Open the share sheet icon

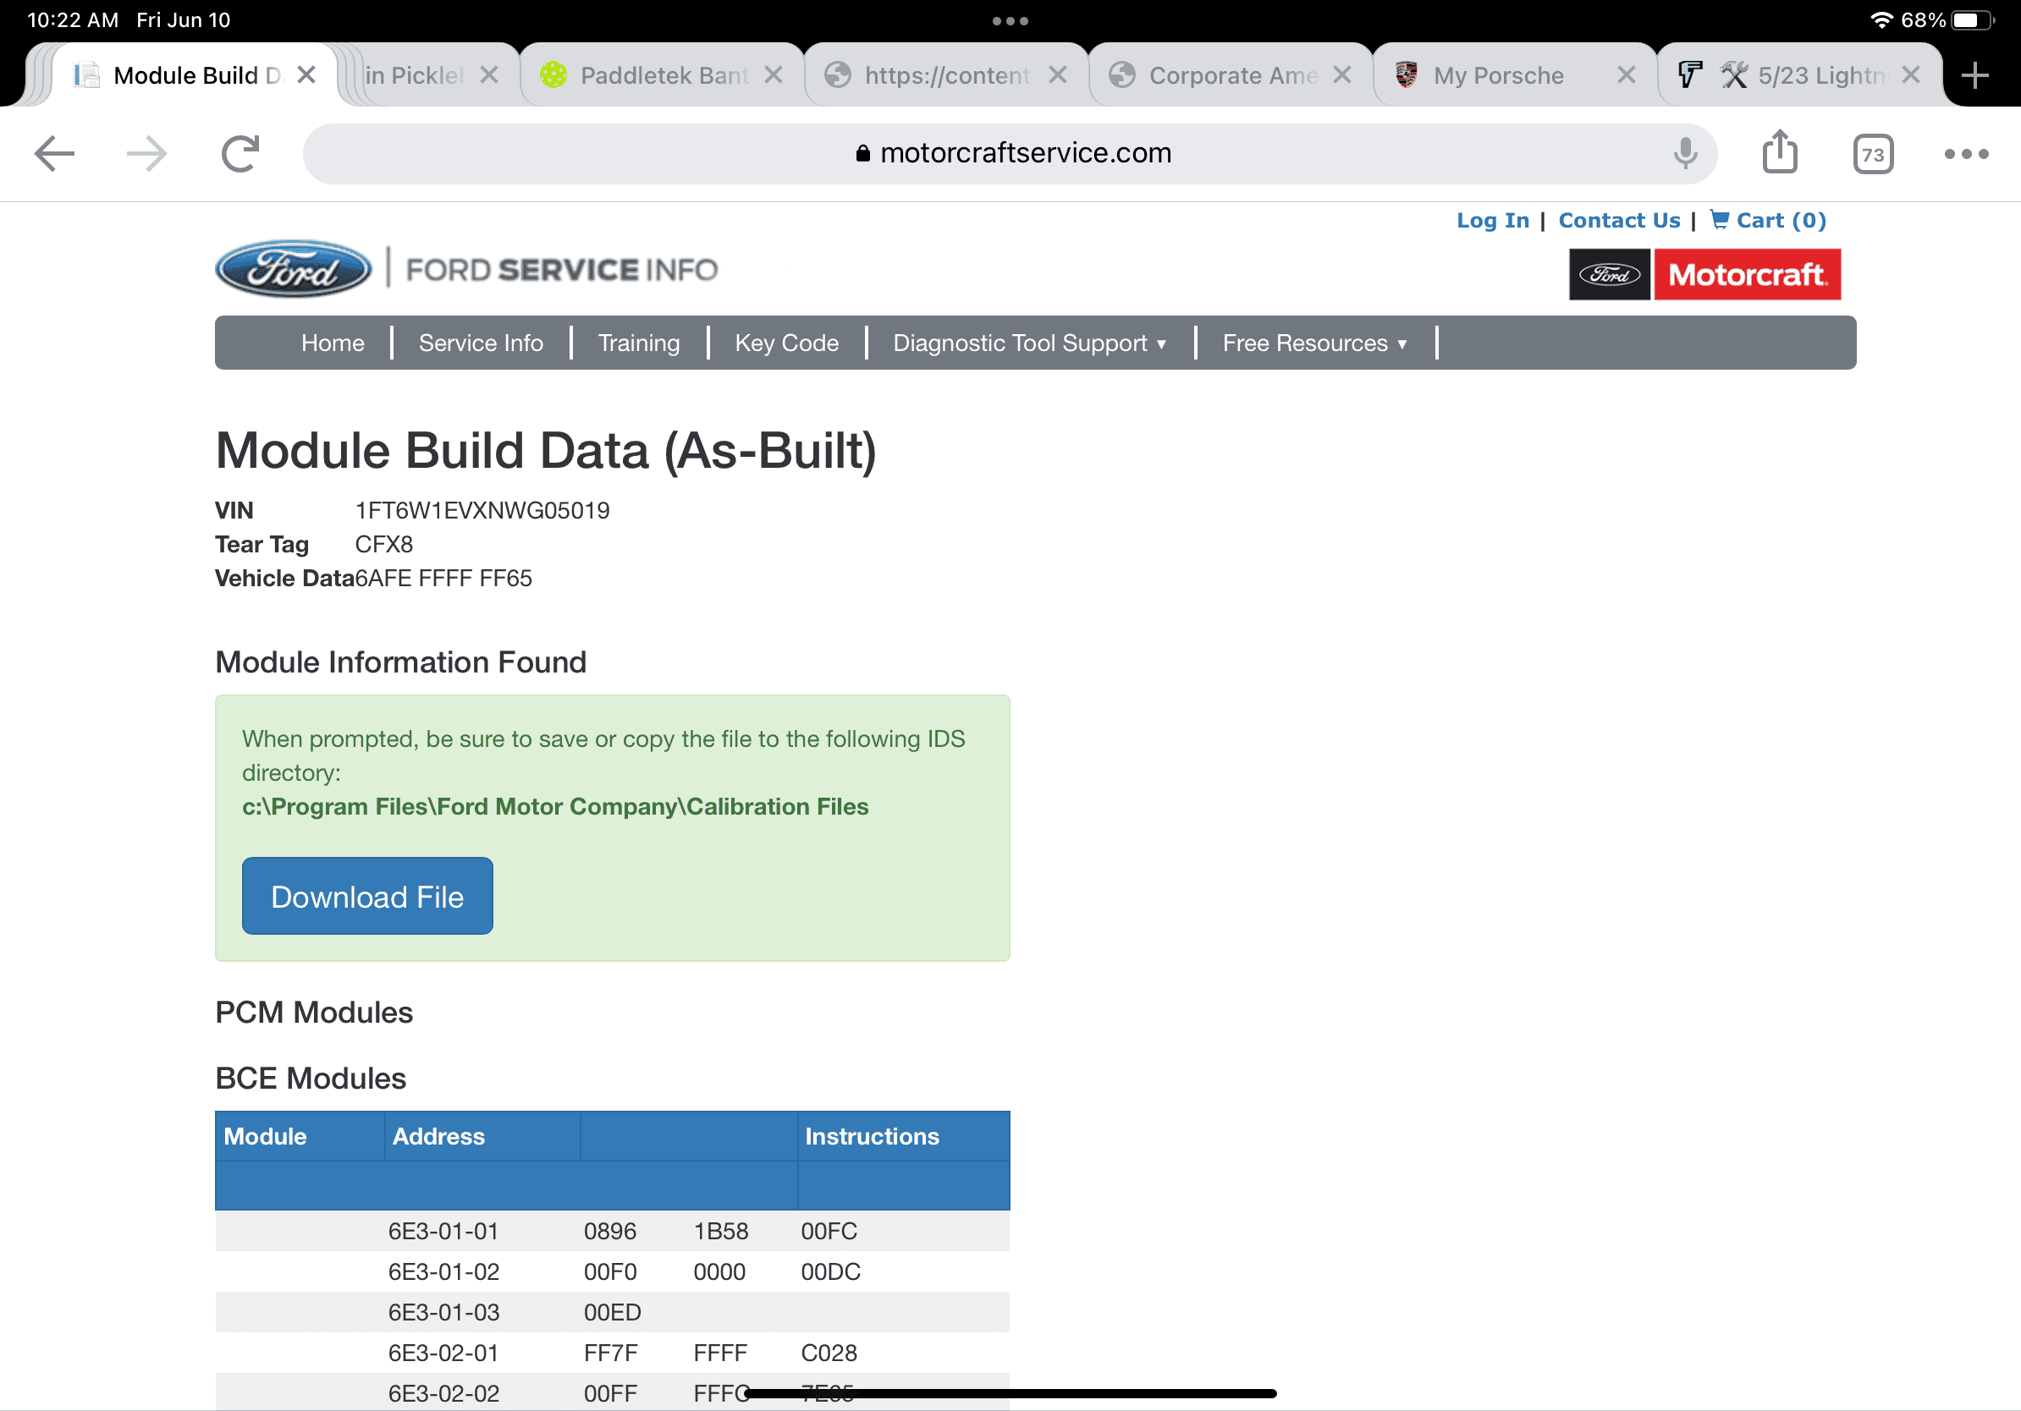1780,152
